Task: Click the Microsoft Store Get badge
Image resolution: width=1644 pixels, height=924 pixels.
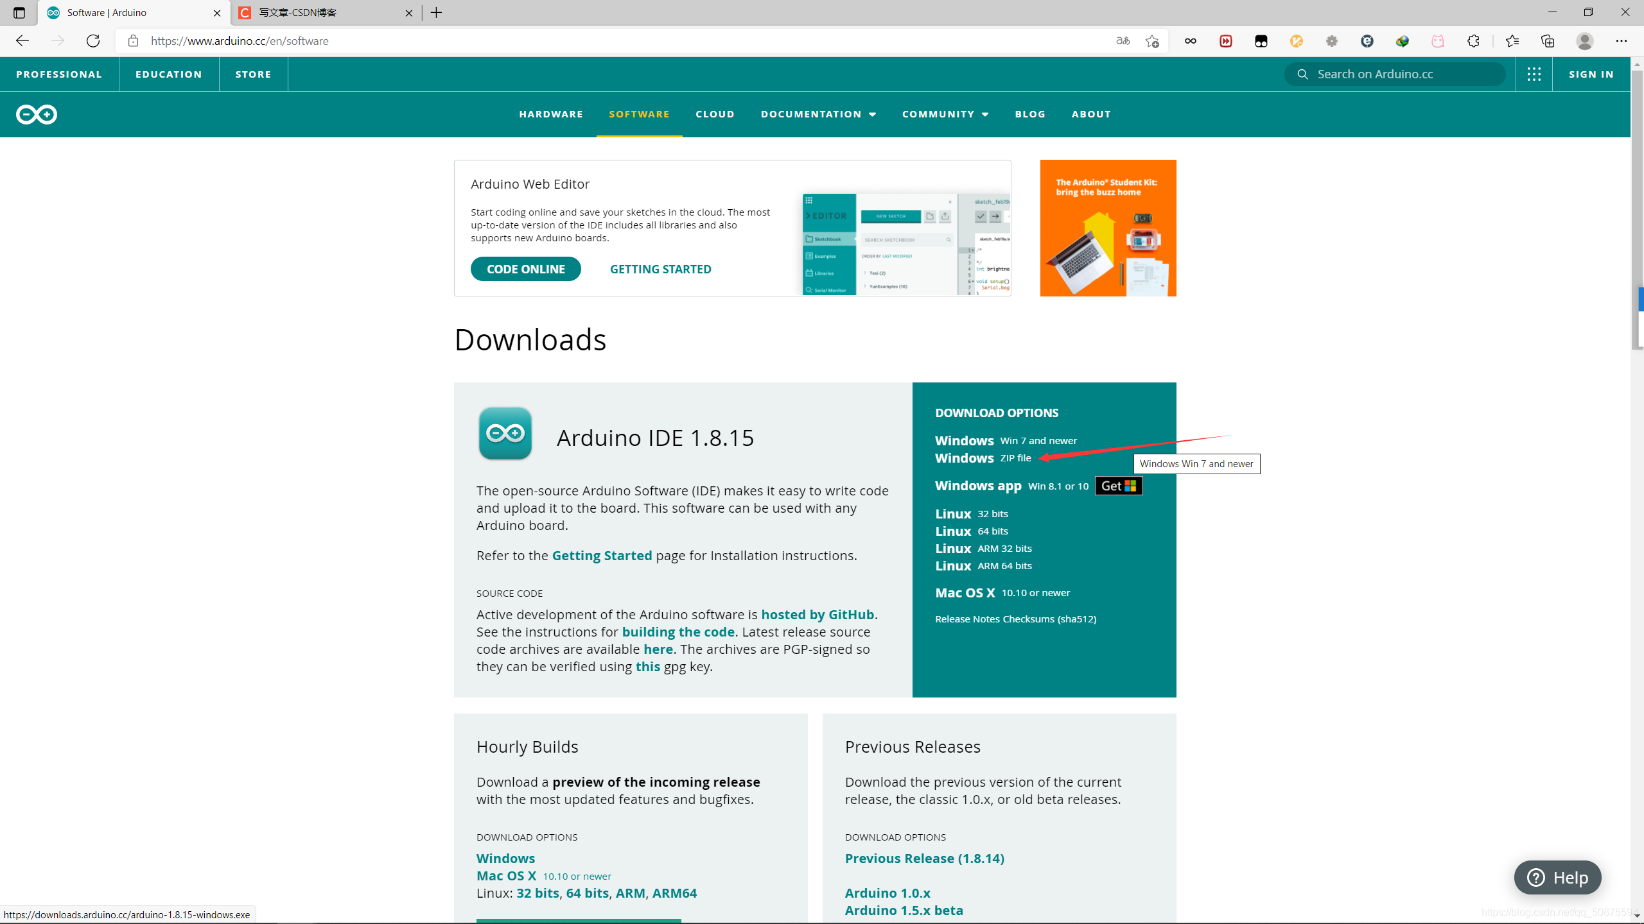Action: coord(1119,486)
